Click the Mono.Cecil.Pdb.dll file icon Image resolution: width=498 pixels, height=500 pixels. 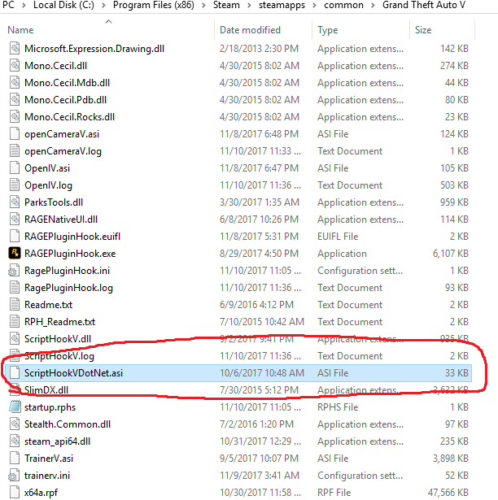pyautogui.click(x=15, y=100)
